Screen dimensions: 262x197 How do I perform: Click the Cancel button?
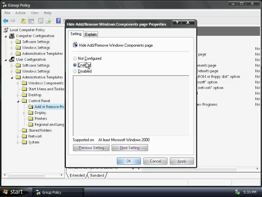coord(155,161)
